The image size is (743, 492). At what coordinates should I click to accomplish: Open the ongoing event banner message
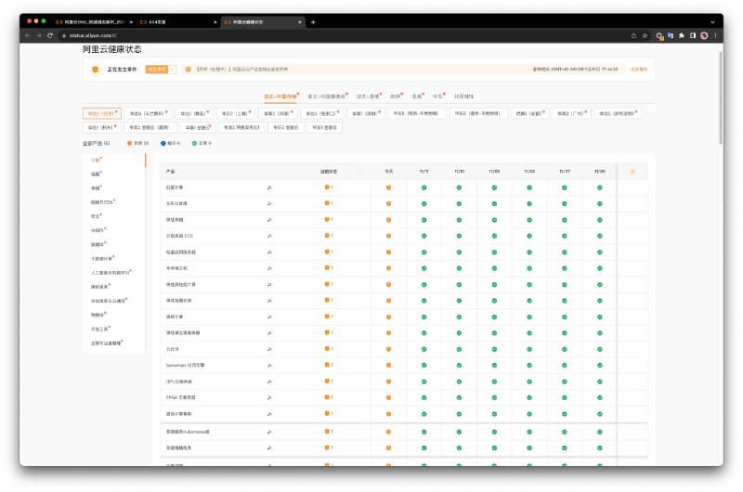click(242, 70)
